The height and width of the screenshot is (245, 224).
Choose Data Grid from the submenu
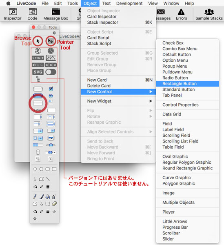(187, 114)
